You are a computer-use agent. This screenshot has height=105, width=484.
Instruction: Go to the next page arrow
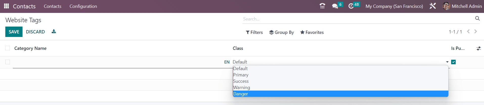(x=476, y=32)
